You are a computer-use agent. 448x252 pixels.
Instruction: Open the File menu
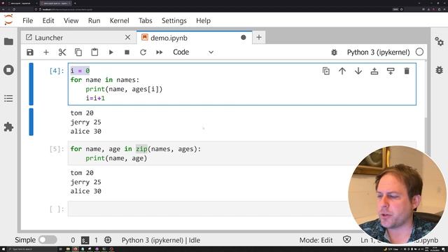pyautogui.click(x=28, y=20)
